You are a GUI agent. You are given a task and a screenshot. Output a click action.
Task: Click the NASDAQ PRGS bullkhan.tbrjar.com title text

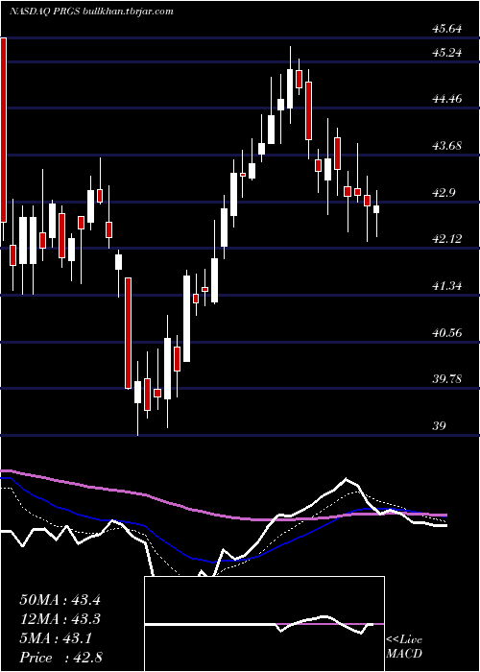tap(91, 12)
